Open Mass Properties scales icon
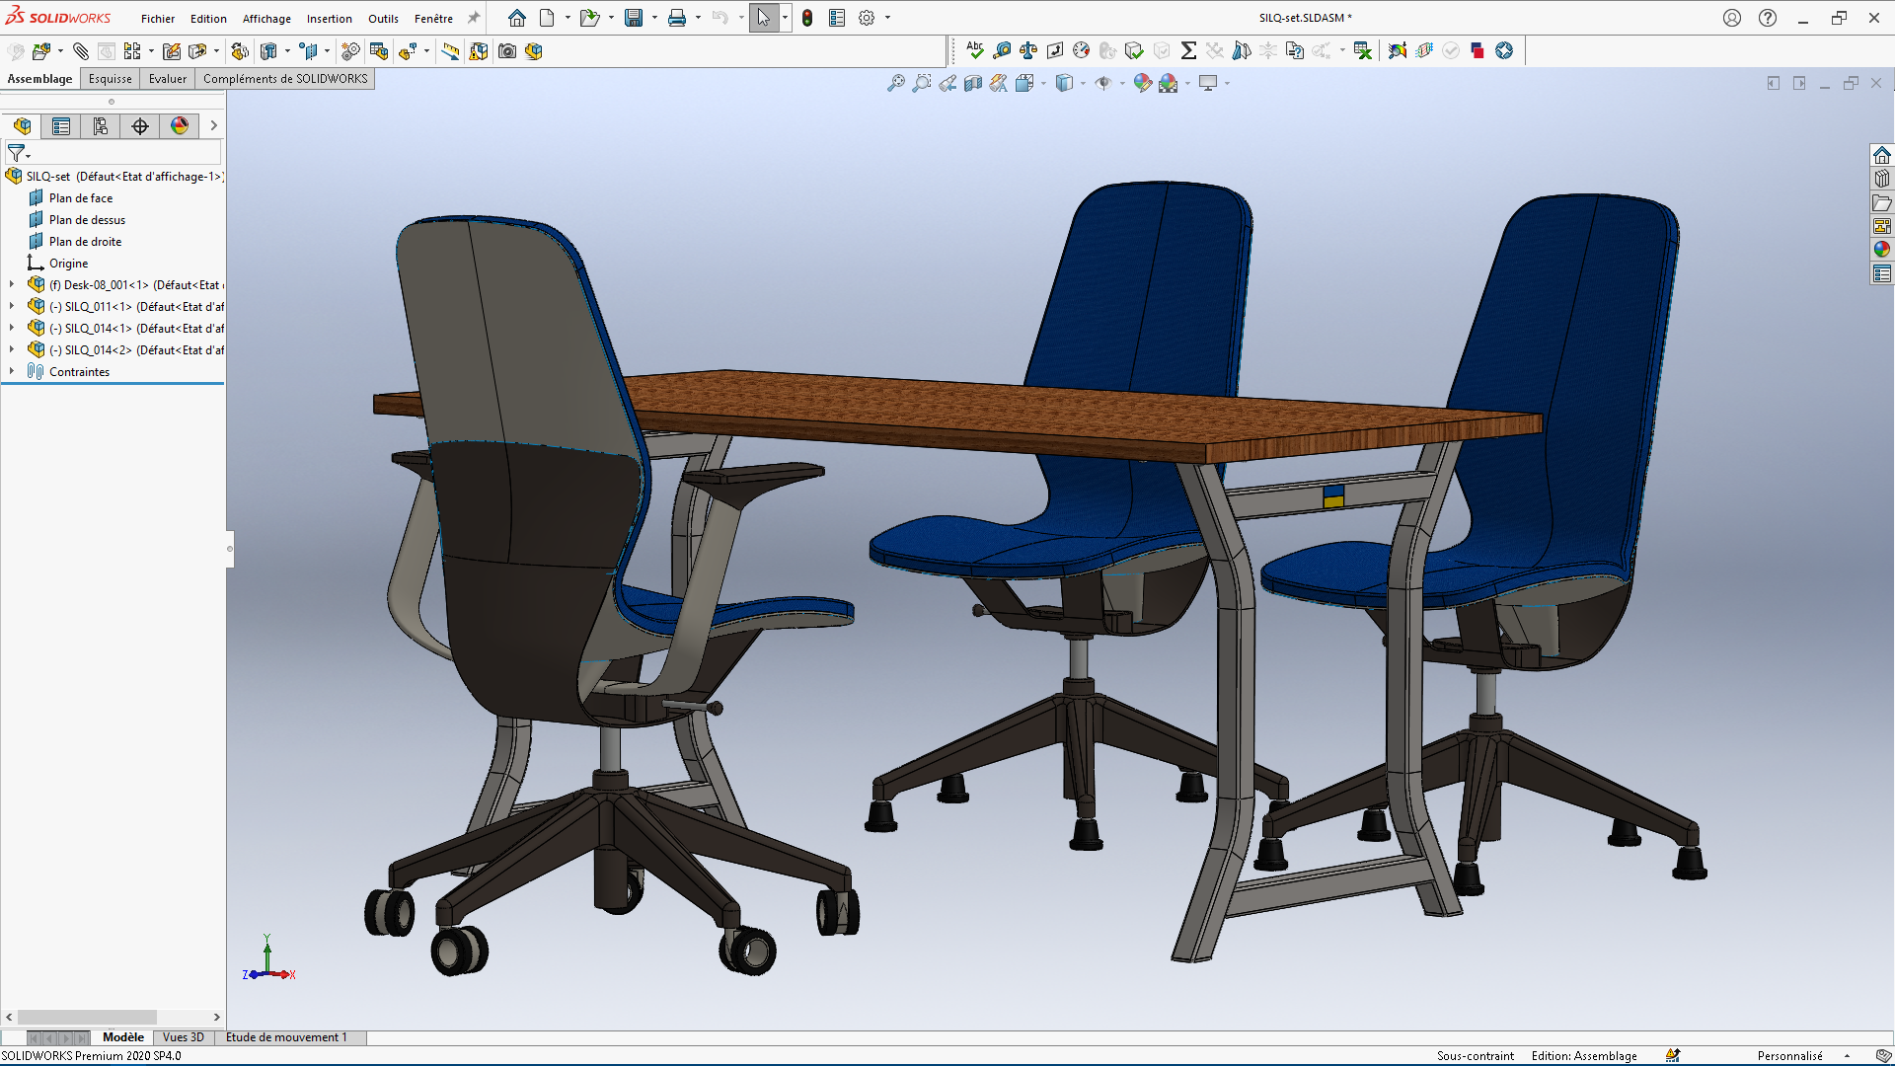Viewport: 1895px width, 1066px height. tap(1028, 51)
